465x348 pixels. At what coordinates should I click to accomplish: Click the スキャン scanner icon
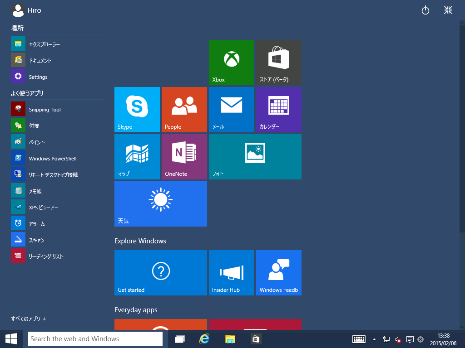coord(18,239)
